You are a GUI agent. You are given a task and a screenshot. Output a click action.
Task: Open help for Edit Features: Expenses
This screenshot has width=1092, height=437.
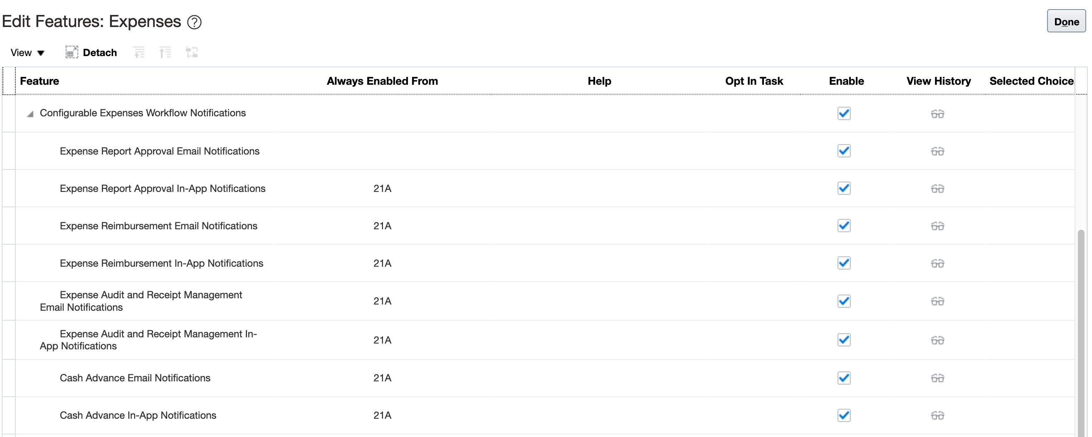point(195,22)
